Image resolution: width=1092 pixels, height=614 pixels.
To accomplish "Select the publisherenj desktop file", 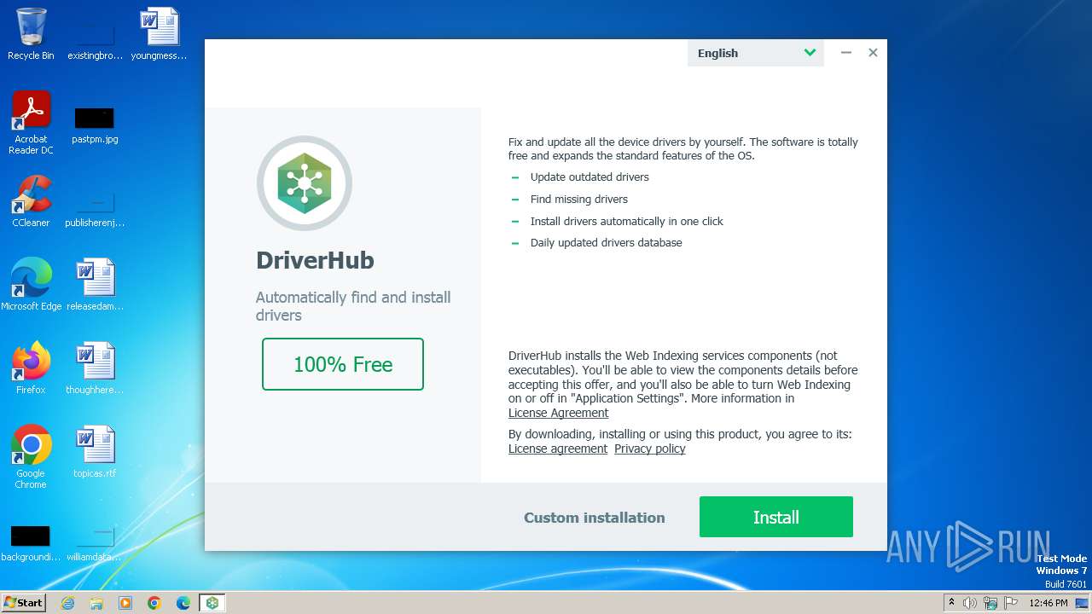I will click(95, 208).
